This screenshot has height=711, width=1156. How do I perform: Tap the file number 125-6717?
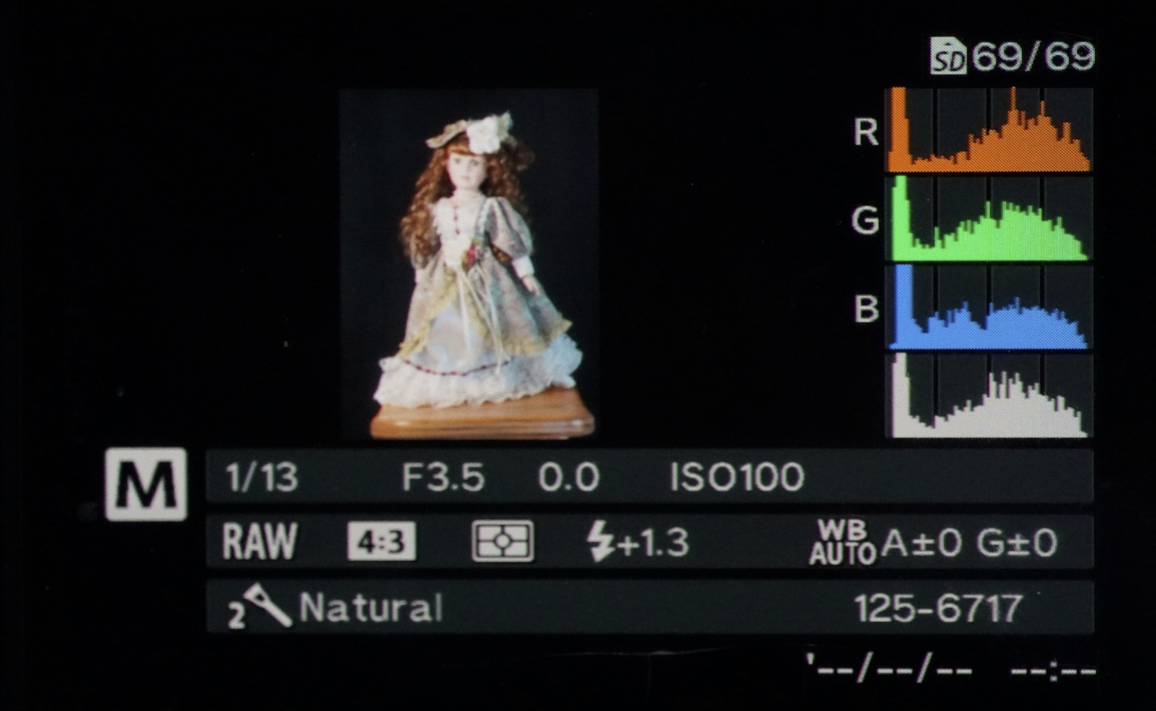click(x=938, y=608)
